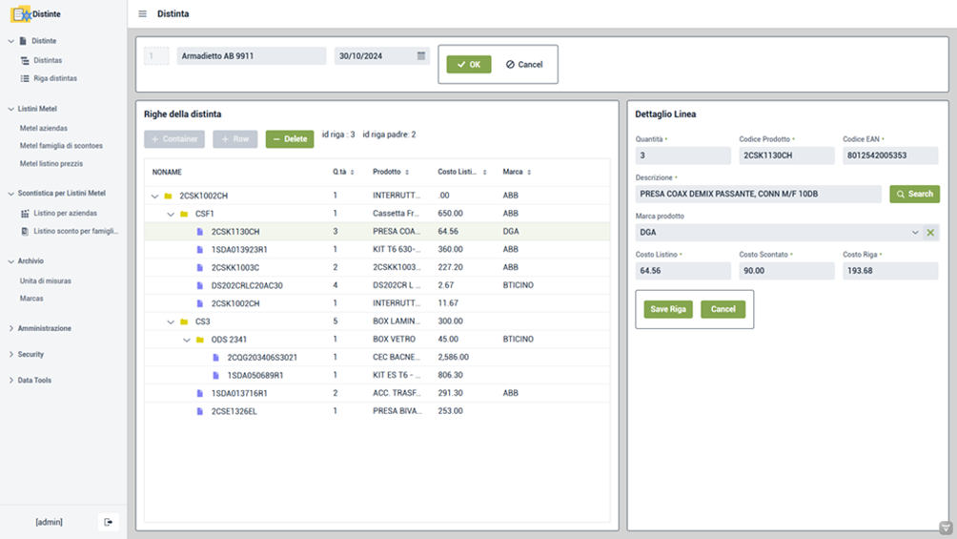Open Marcas menu item
This screenshot has height=539, width=957.
(31, 299)
